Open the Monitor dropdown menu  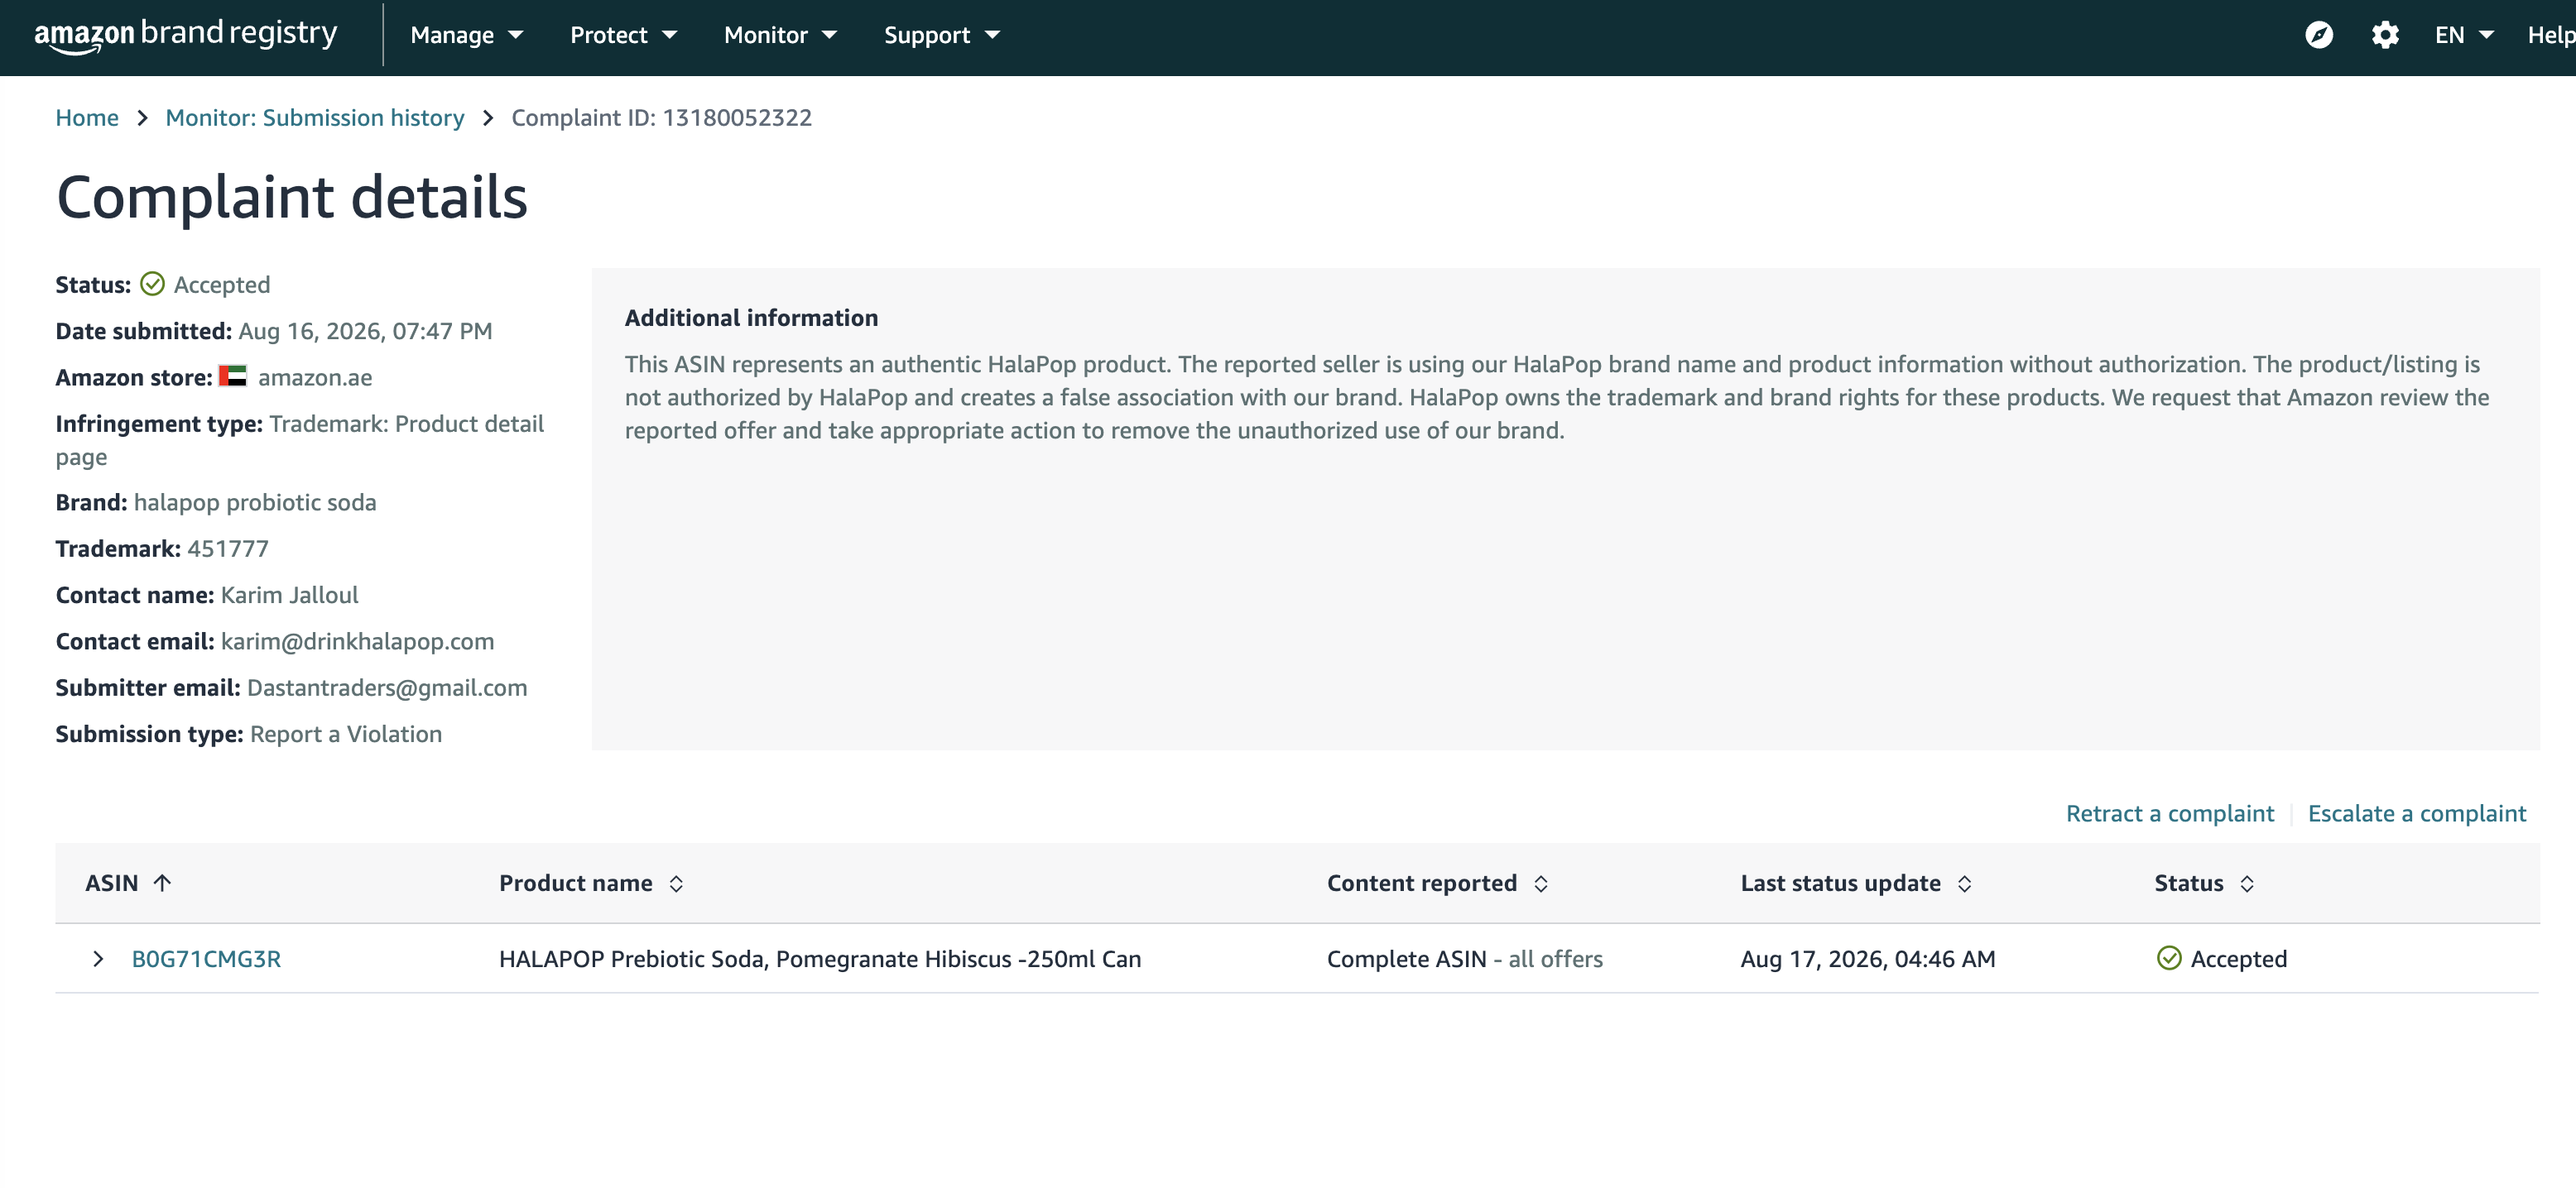[780, 35]
